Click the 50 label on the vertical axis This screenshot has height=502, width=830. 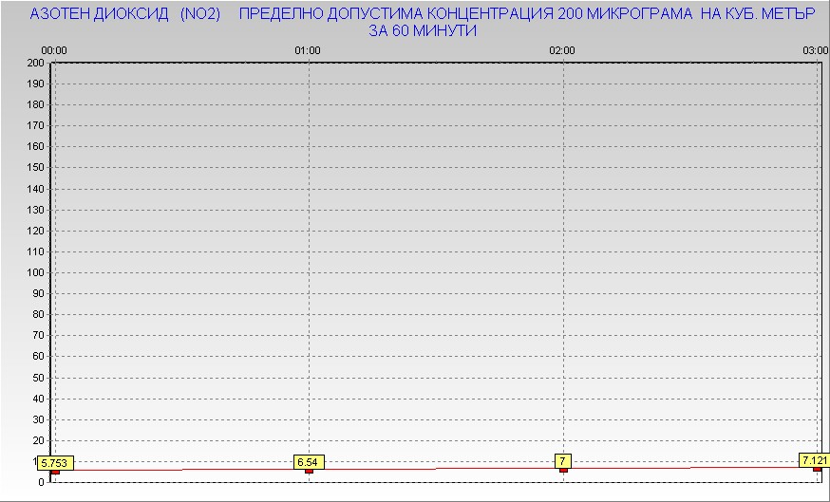tap(39, 378)
